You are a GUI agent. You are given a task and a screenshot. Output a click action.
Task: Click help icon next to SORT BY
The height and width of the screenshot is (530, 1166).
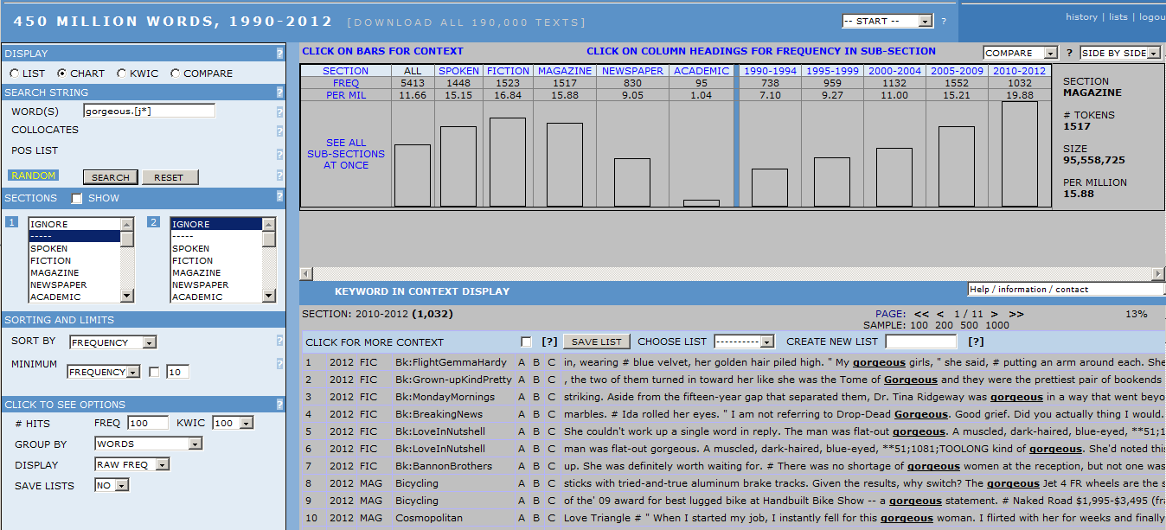(x=279, y=342)
